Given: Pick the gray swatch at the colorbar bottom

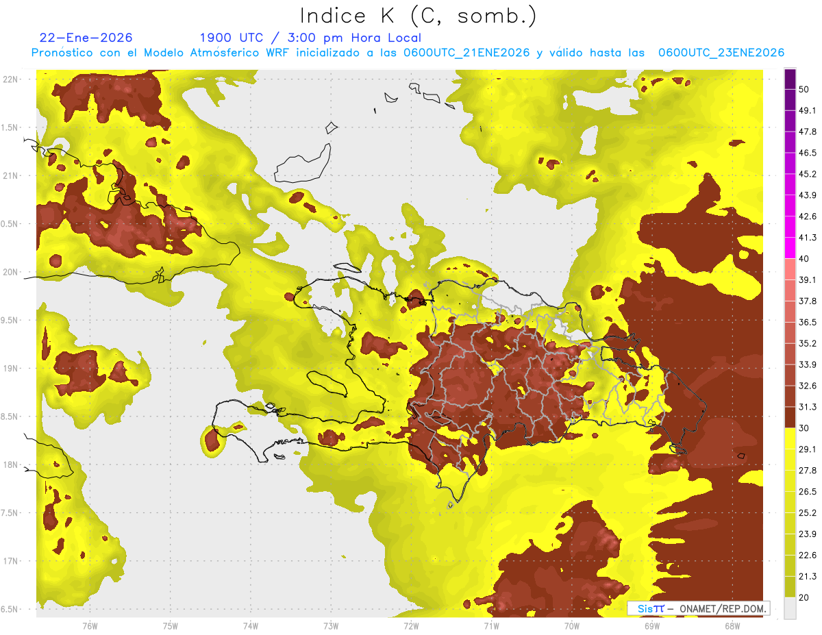Looking at the screenshot, I should click(790, 608).
